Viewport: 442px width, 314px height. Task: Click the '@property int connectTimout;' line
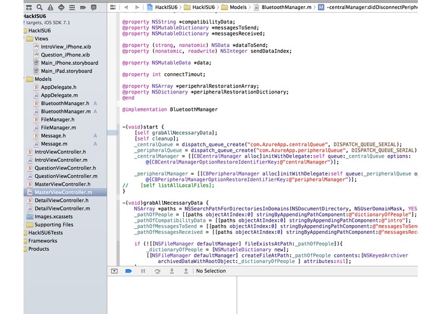[x=164, y=74]
